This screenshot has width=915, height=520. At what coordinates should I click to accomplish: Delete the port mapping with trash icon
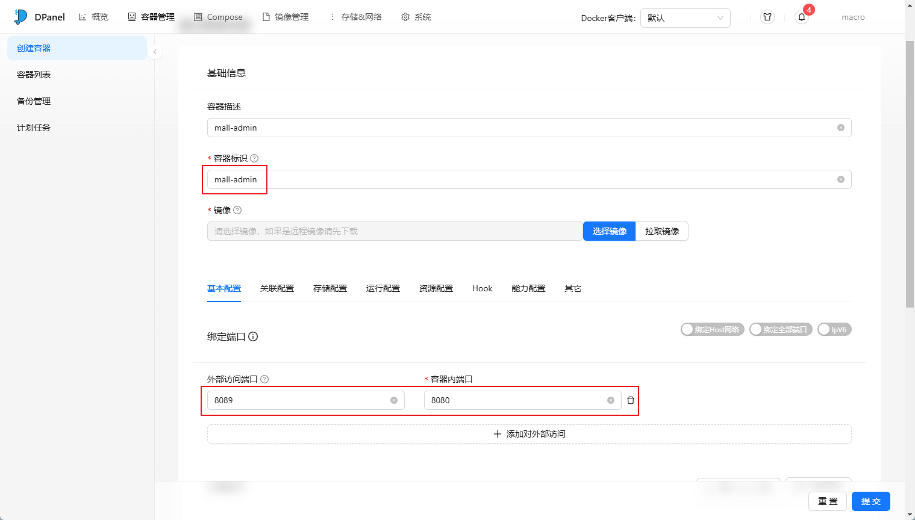(x=631, y=400)
